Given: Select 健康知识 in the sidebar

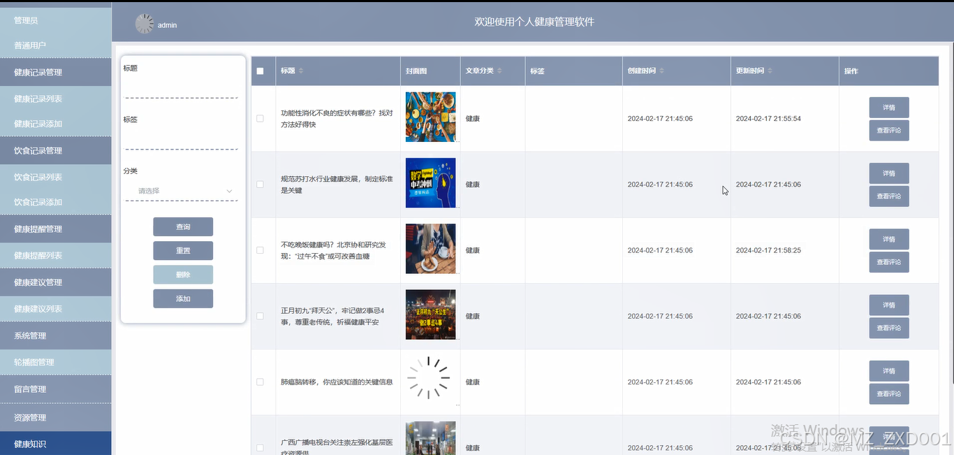Looking at the screenshot, I should pyautogui.click(x=56, y=444).
